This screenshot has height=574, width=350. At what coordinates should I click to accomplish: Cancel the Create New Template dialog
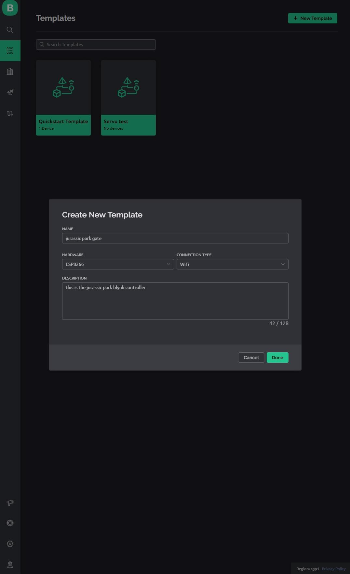coord(251,358)
